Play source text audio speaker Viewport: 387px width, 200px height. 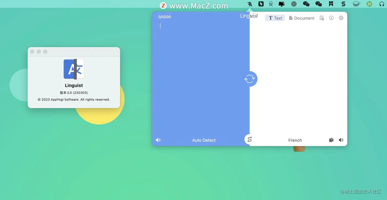point(158,140)
